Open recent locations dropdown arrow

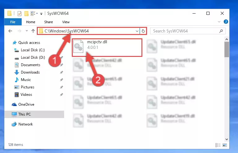[27, 31]
